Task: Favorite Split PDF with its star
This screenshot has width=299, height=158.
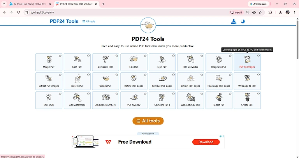Action: tap(88, 56)
